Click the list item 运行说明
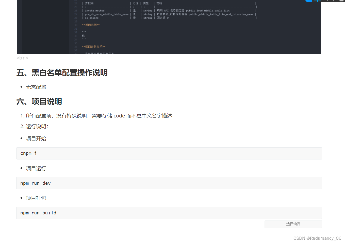This screenshot has width=345, height=243. (37, 126)
